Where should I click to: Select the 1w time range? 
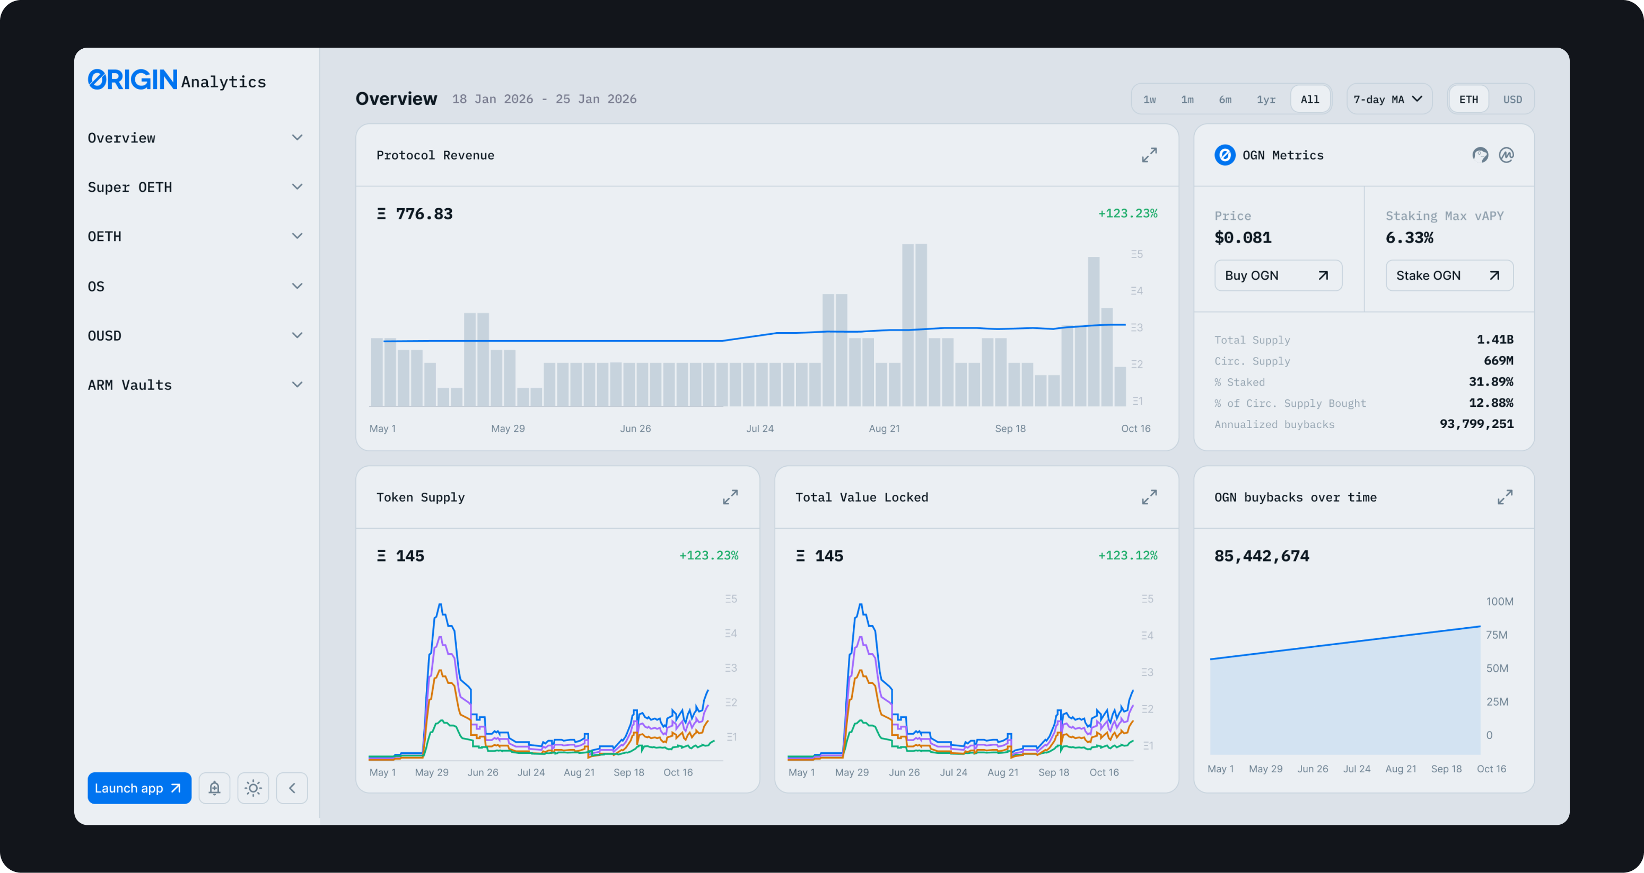[1149, 99]
